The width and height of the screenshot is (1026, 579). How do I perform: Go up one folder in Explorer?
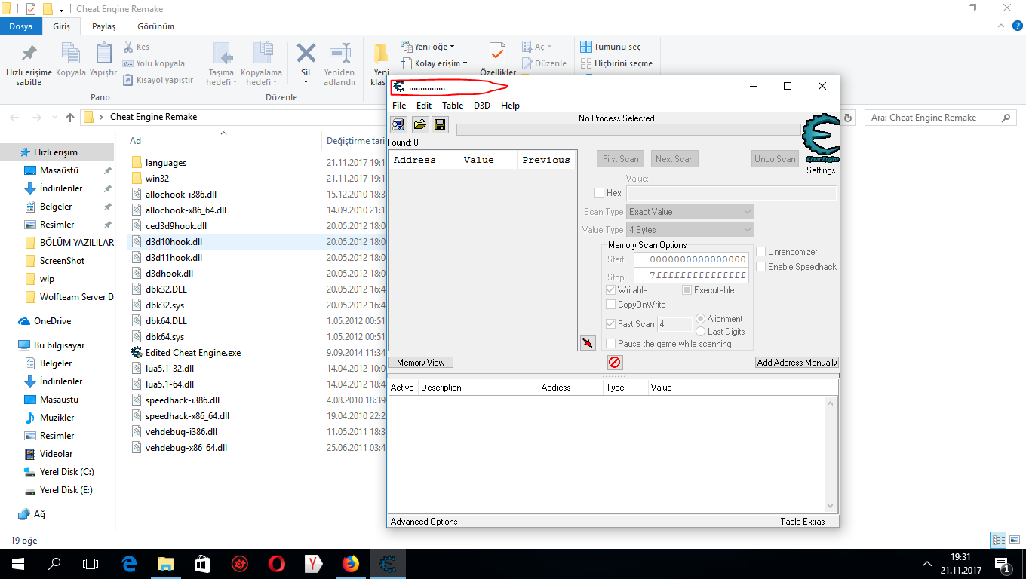(70, 118)
